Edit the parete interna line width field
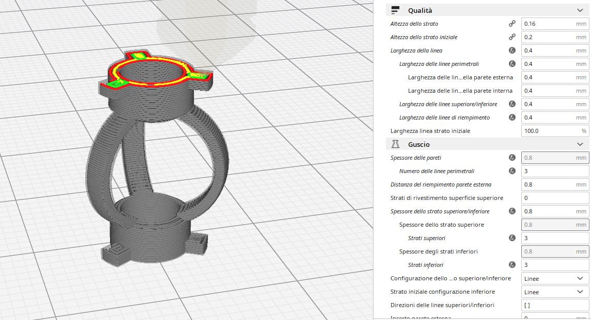Viewport: 591px width, 320px height. 555,91
